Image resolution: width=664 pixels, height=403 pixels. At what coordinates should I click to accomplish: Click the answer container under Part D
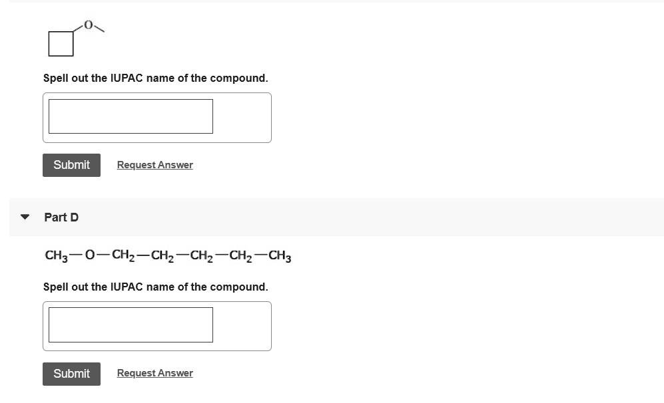[157, 326]
